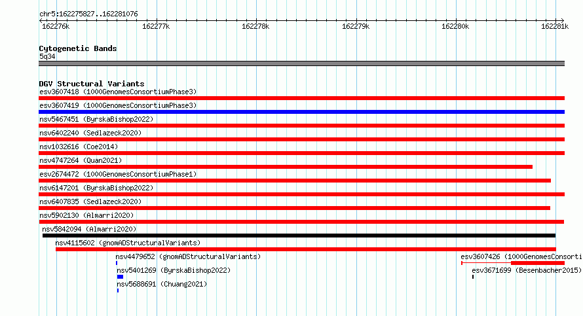Click the thick red esv3607426 segment
Screen dimensions: 583x316
[x=538, y=263]
